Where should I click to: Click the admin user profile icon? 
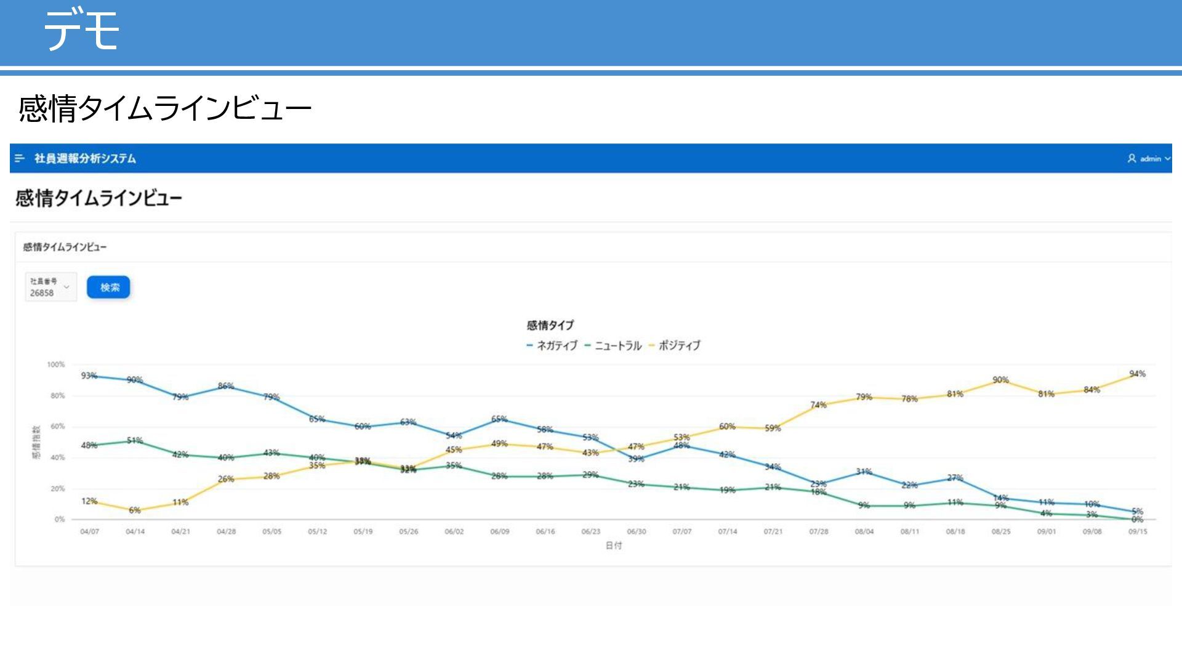tap(1132, 159)
